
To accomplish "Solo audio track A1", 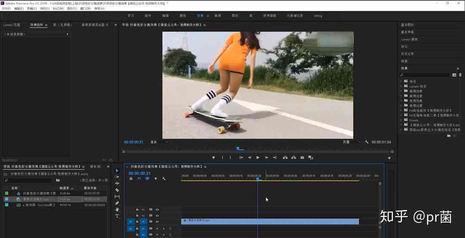I will (164, 229).
